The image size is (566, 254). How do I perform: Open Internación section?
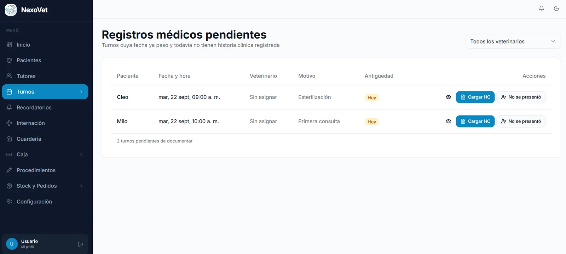click(45, 123)
